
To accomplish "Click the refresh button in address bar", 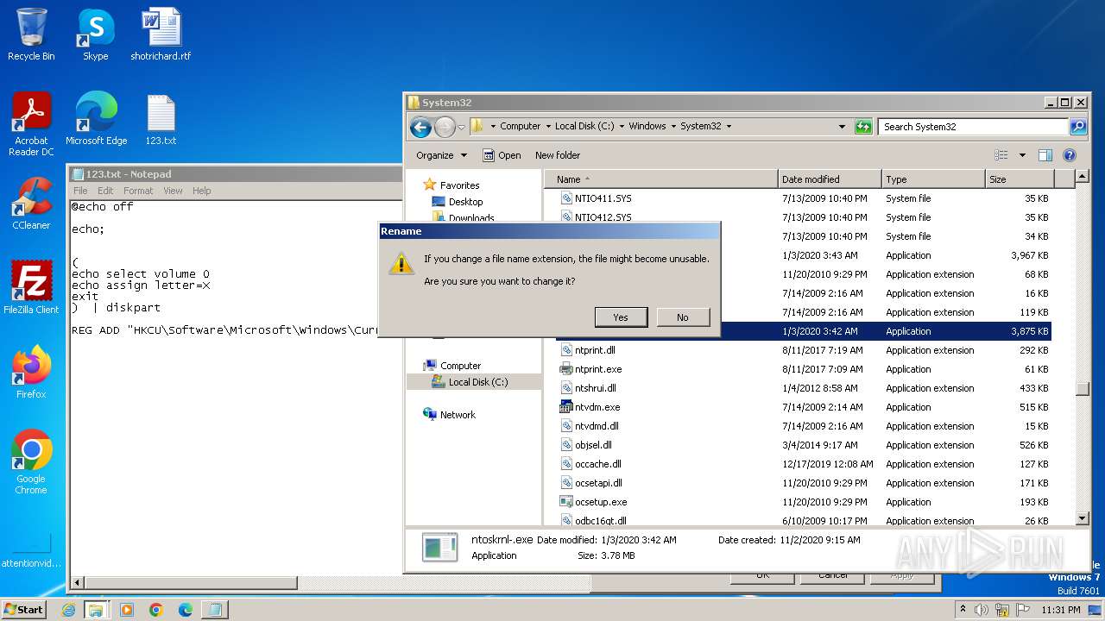I will (863, 127).
